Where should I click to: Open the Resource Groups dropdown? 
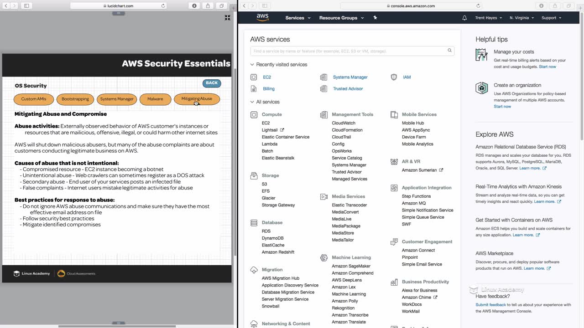[x=342, y=18]
